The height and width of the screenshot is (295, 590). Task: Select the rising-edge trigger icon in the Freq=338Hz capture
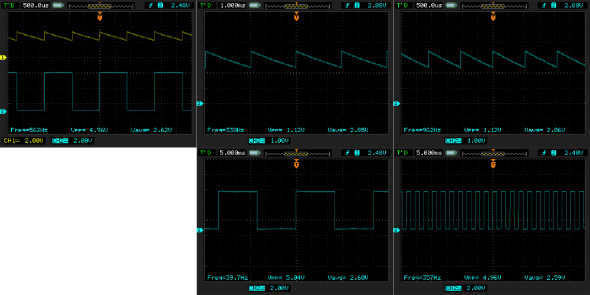[348, 5]
